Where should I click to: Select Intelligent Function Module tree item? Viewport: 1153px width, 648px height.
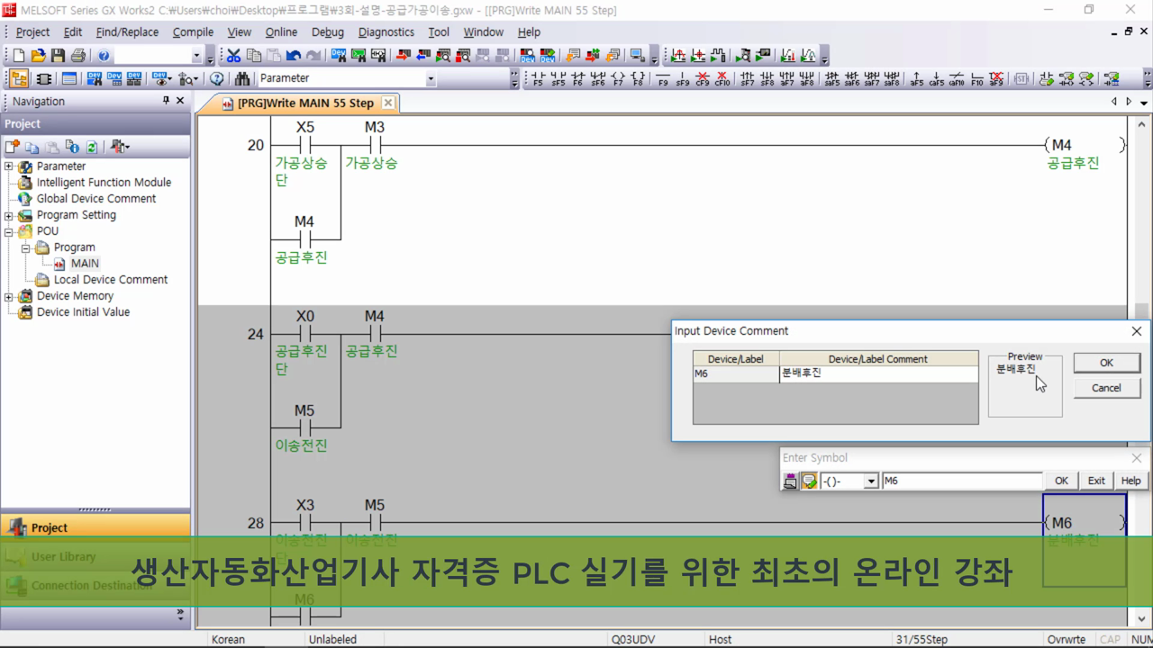click(104, 183)
